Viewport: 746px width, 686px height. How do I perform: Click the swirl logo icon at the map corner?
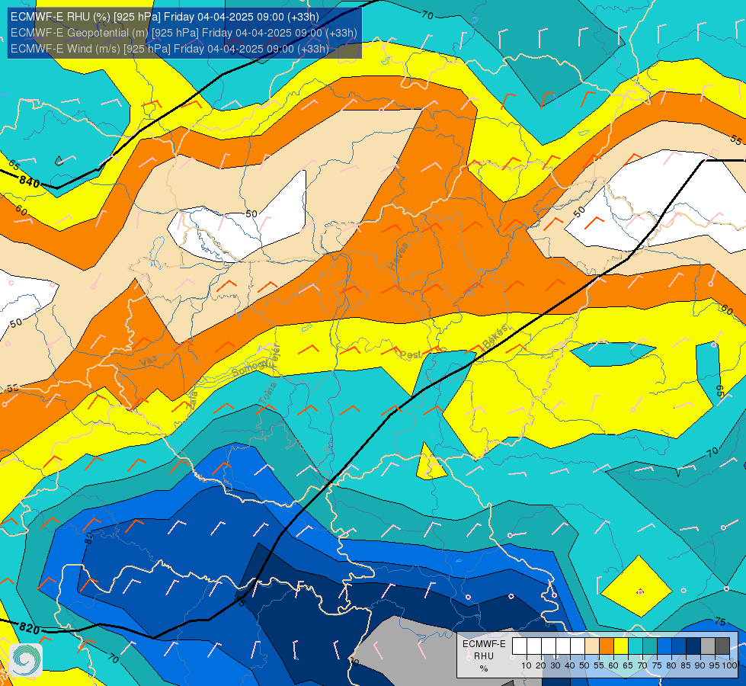click(x=26, y=660)
